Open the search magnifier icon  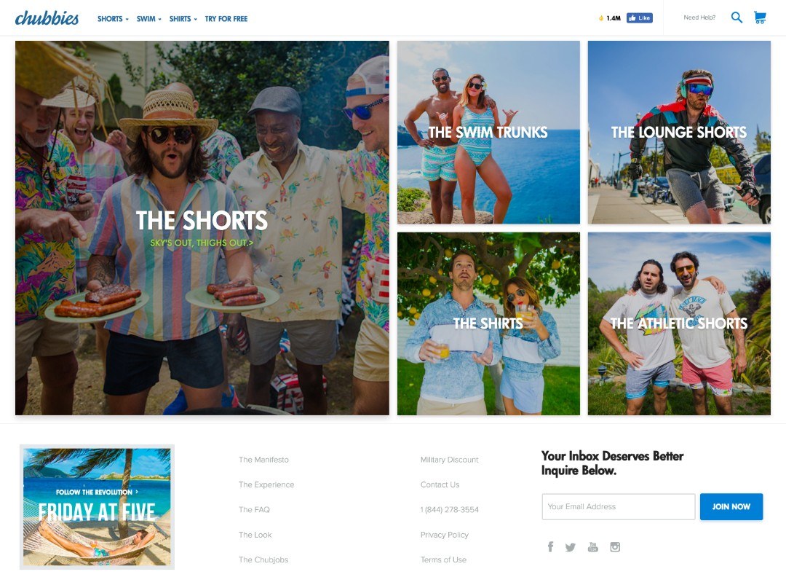(737, 17)
